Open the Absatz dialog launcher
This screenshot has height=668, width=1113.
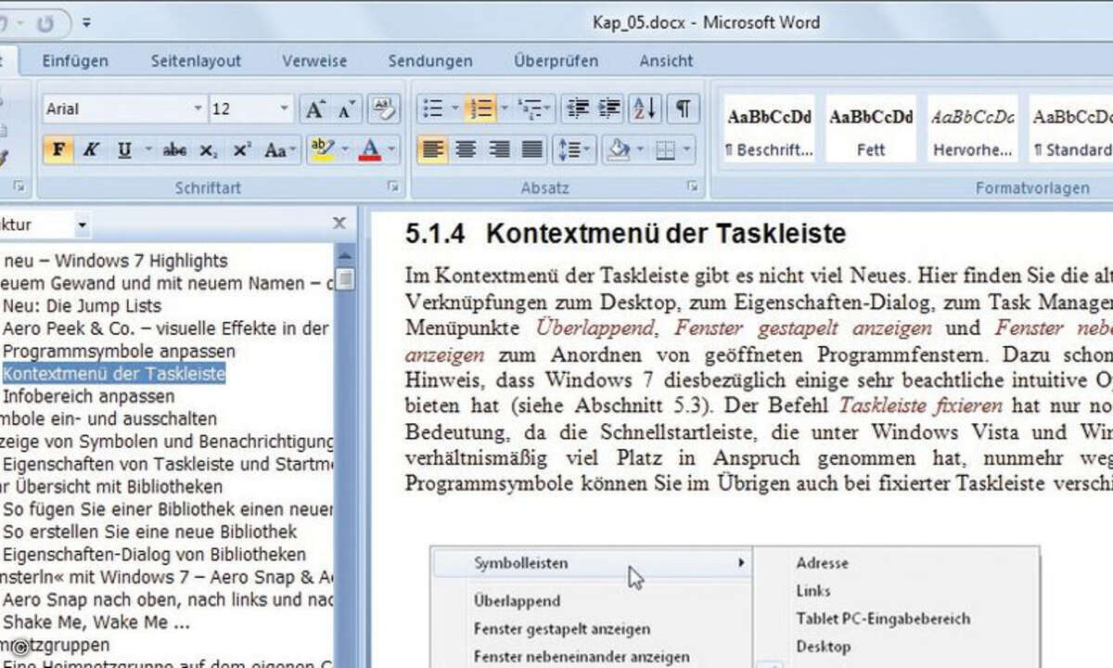[x=692, y=187]
